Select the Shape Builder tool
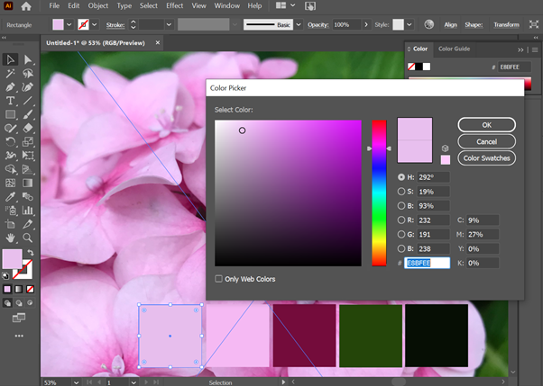This screenshot has height=386, width=543. tap(11, 169)
